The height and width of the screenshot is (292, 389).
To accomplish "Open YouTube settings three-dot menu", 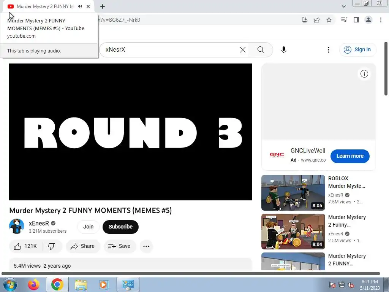I will click(329, 50).
